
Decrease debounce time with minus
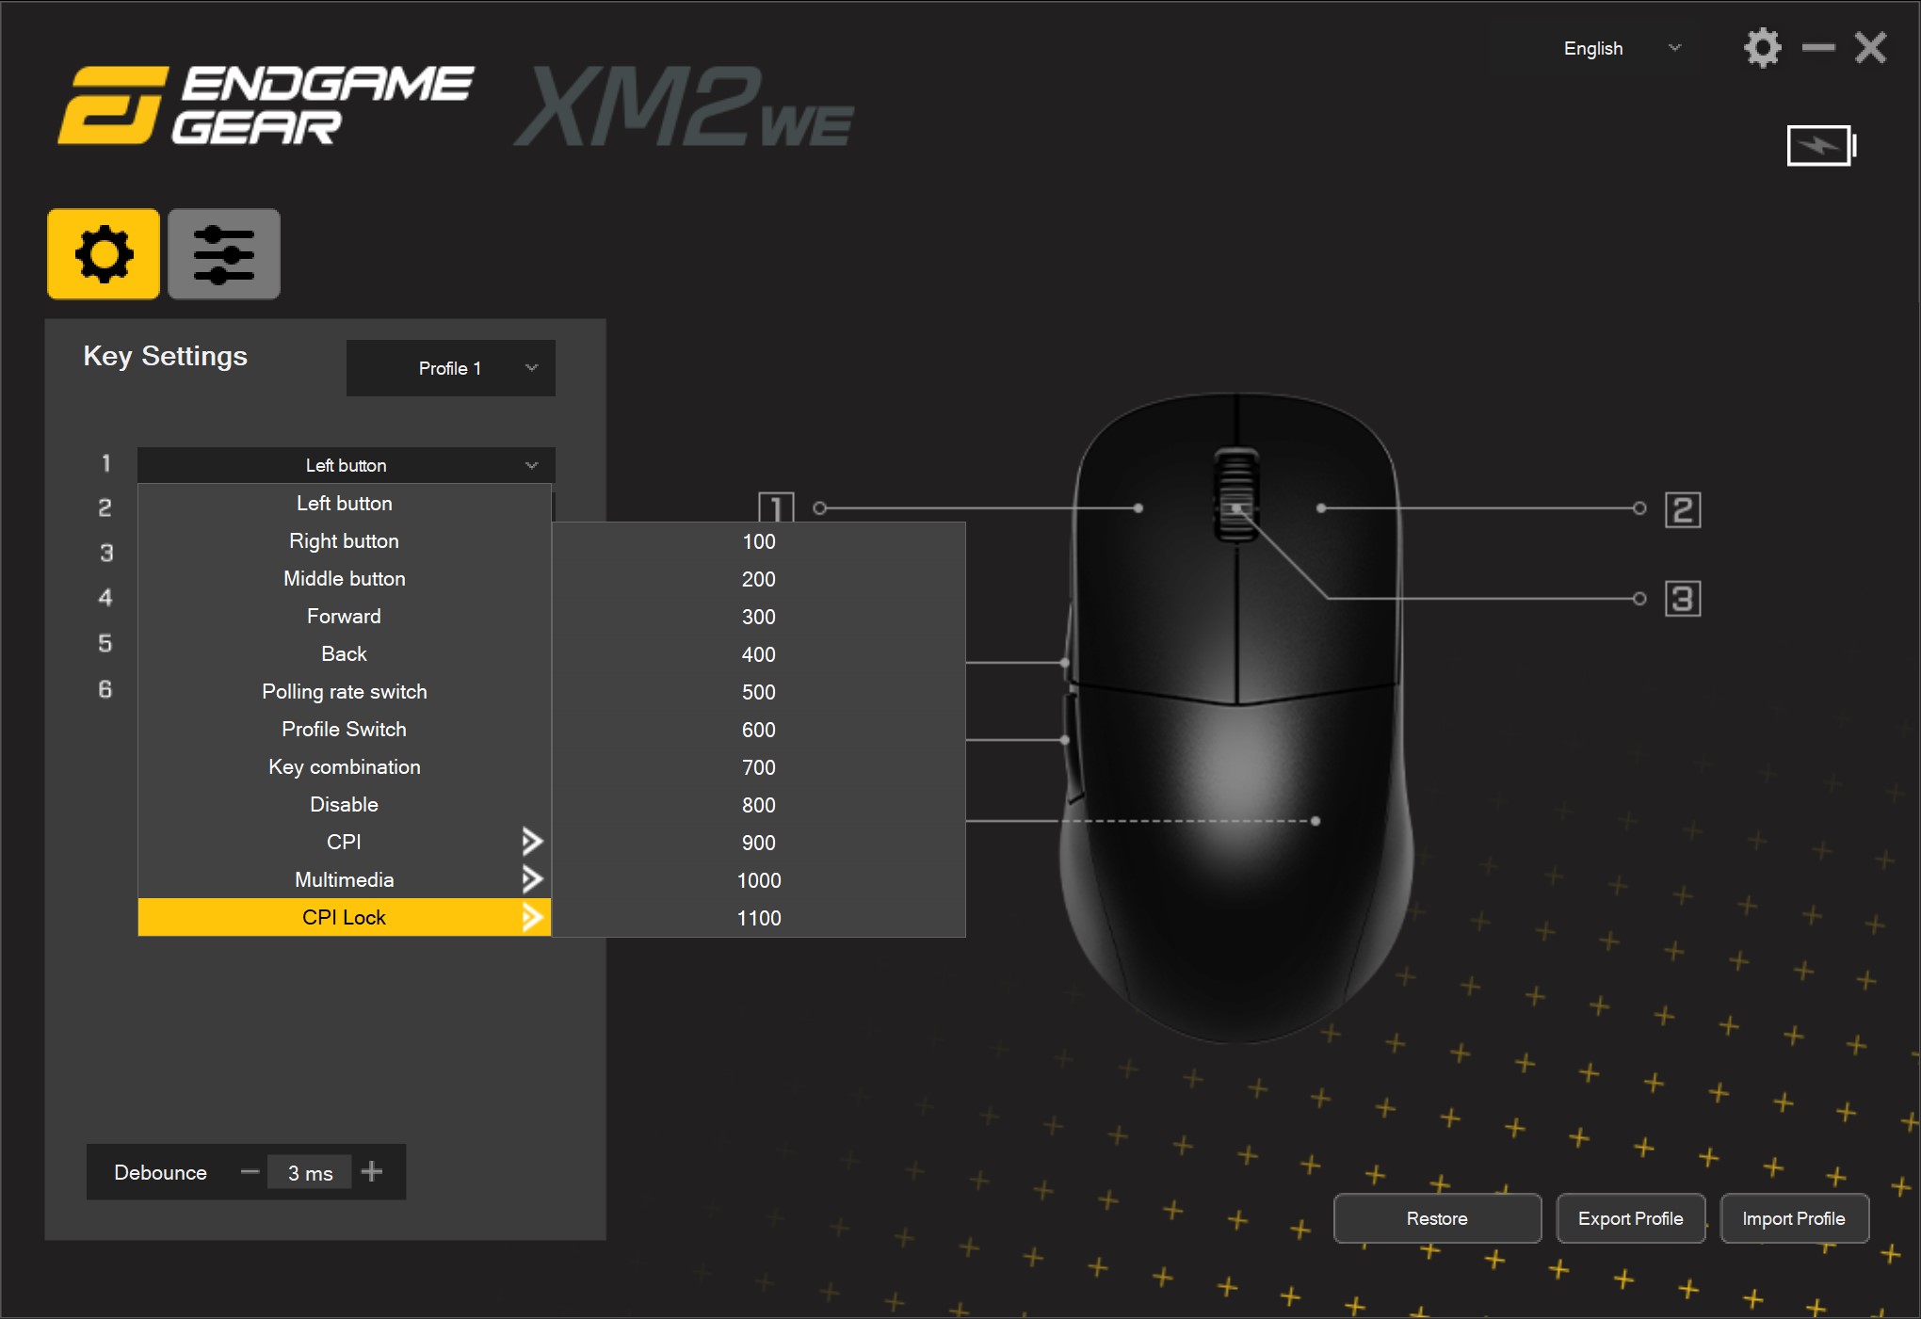click(x=250, y=1172)
